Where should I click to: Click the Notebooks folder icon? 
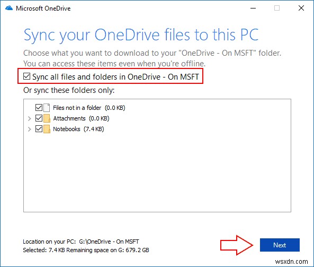[x=47, y=129]
